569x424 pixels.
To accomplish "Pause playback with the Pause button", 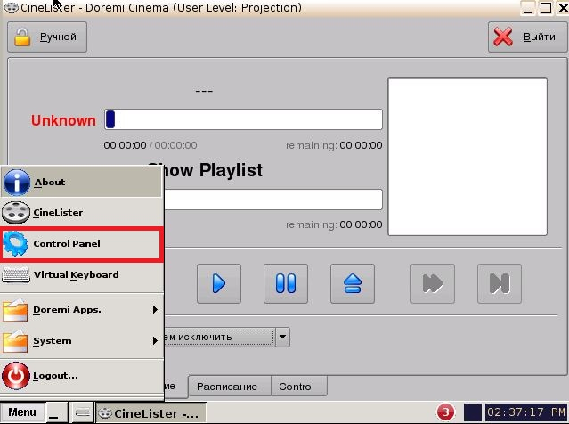I will pyautogui.click(x=286, y=283).
